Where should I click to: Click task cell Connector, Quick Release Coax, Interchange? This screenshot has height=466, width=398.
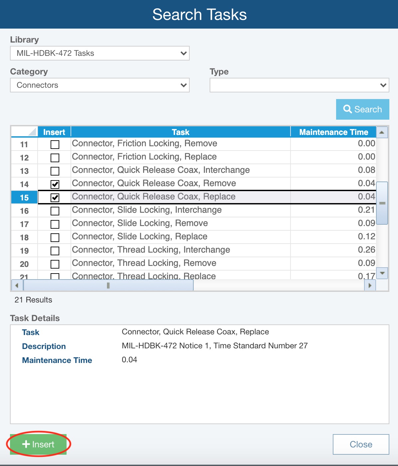(x=181, y=170)
